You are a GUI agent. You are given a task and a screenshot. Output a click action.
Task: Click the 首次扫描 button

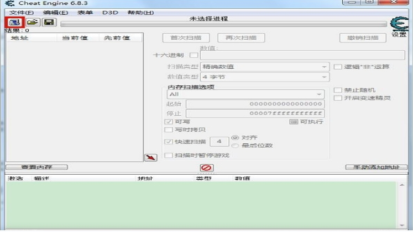click(x=186, y=38)
